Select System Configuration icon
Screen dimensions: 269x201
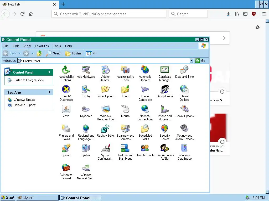pyautogui.click(x=106, y=148)
